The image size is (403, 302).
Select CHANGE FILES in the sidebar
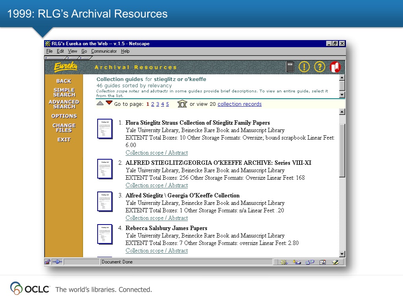coord(64,128)
